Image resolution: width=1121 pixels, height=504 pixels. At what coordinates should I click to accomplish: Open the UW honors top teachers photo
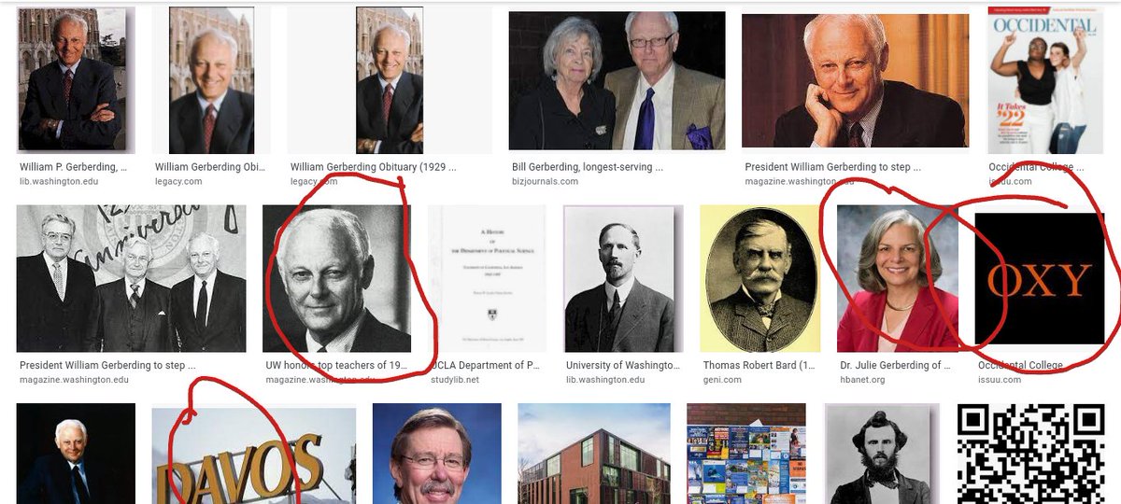point(336,279)
